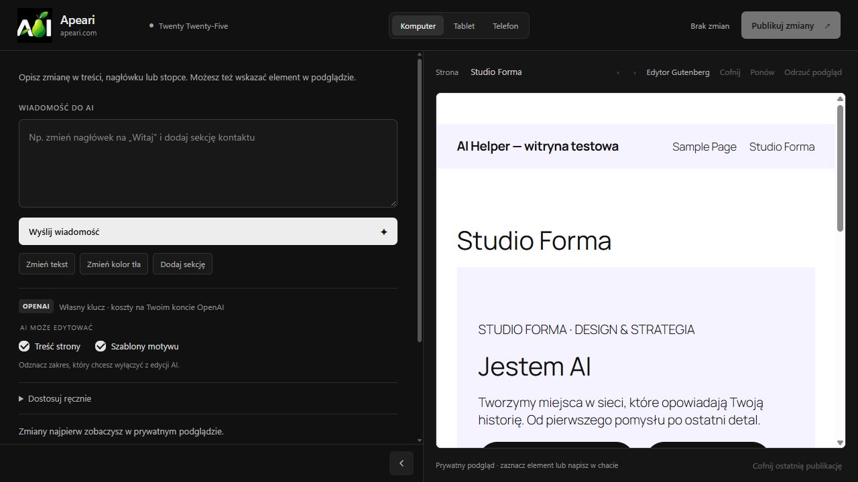Go to previous page with left arrow
The height and width of the screenshot is (482, 858).
click(618, 72)
